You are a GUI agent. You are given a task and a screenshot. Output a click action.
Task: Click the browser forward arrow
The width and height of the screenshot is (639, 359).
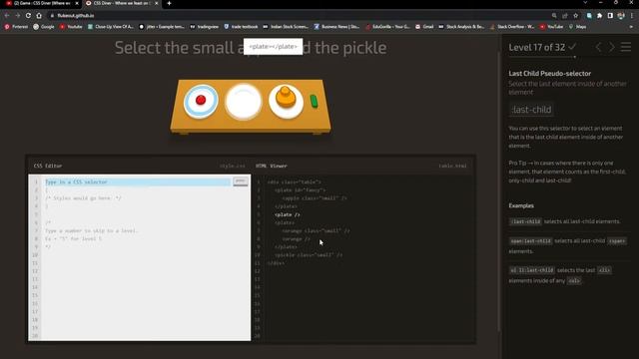coord(18,16)
